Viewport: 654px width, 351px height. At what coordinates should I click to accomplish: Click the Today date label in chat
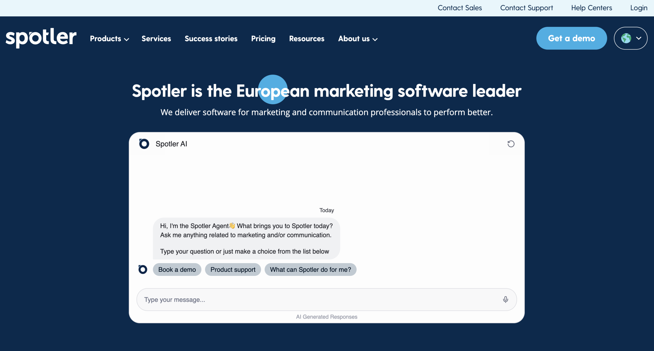point(326,210)
